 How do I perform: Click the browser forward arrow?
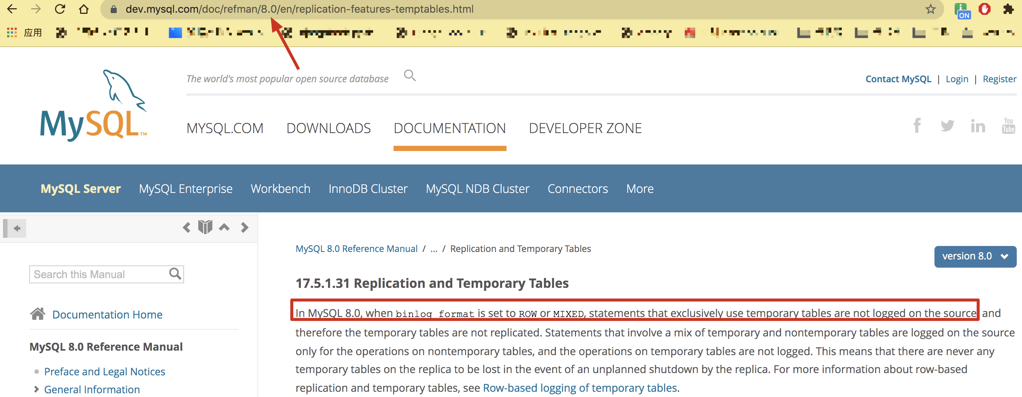click(36, 9)
